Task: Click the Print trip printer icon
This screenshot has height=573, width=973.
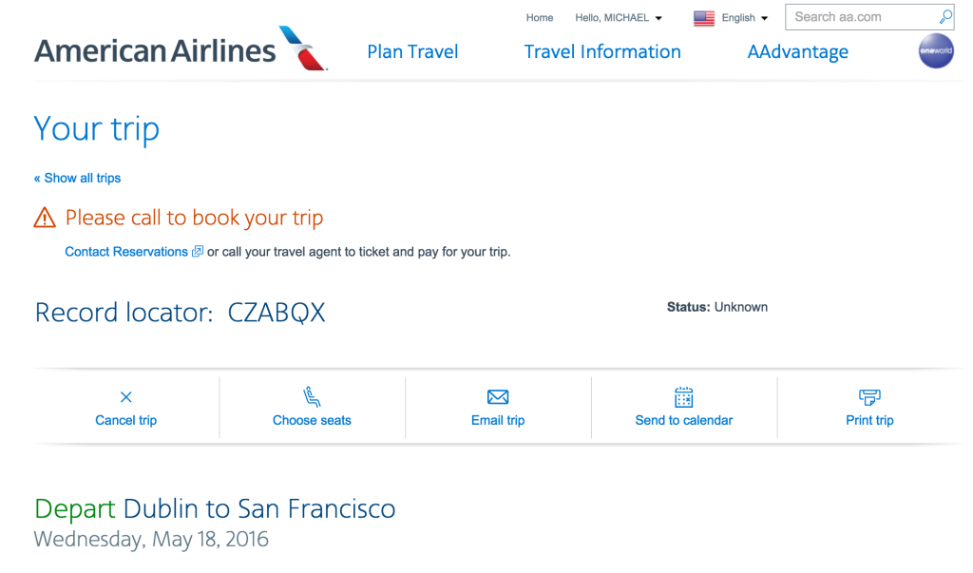Action: click(869, 396)
